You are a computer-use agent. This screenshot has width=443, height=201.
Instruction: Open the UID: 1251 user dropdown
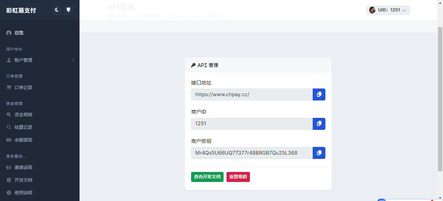[388, 10]
